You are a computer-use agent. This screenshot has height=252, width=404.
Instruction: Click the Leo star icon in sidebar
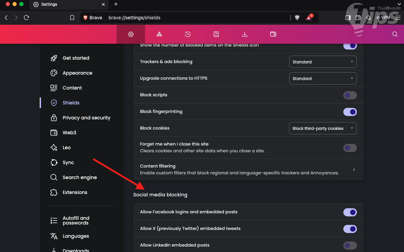[54, 148]
